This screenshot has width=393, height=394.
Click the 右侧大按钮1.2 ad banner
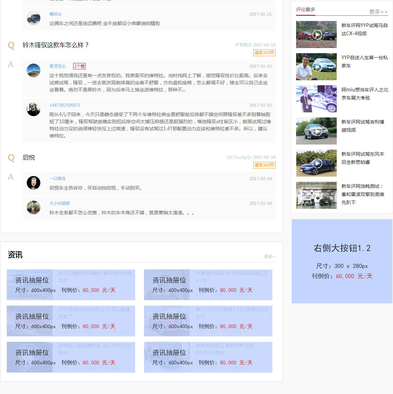click(342, 261)
